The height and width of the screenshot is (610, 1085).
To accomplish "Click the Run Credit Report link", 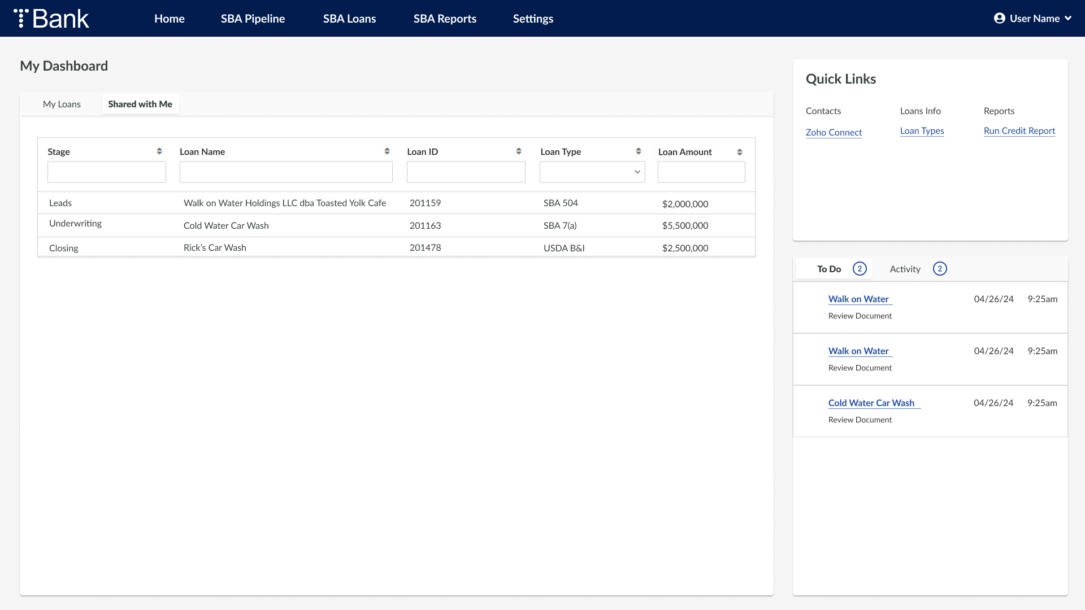I will coord(1019,130).
